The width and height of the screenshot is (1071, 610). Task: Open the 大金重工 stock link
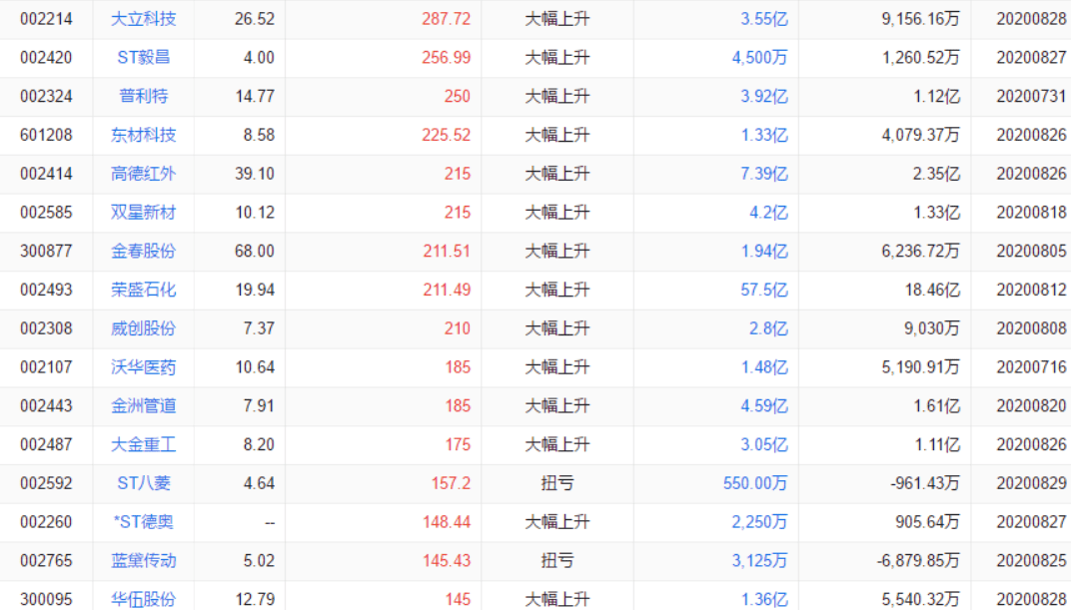click(x=144, y=444)
